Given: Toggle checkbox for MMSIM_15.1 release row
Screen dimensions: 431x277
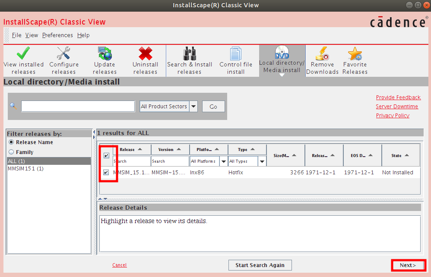Looking at the screenshot, I should tap(106, 173).
